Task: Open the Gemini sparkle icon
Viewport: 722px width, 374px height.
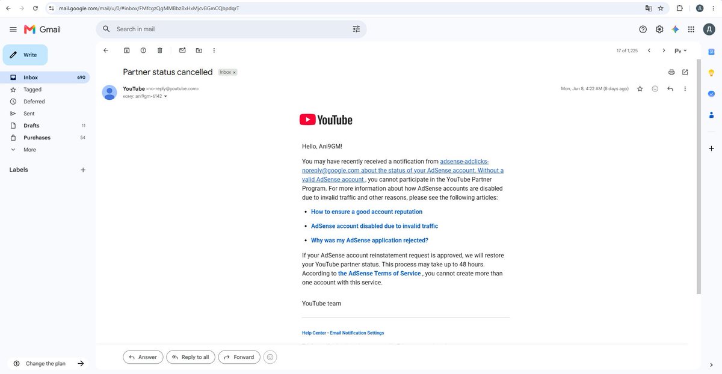Action: tap(676, 29)
